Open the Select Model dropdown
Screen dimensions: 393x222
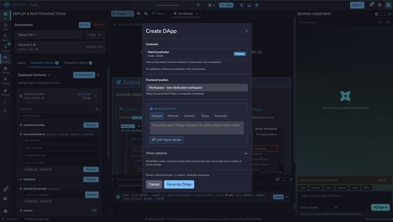click(x=318, y=208)
